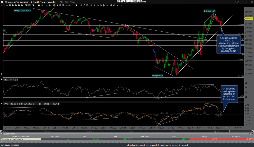Screen dimensions: 254x147
Task: Open the File menu
Action: click(61, 2)
